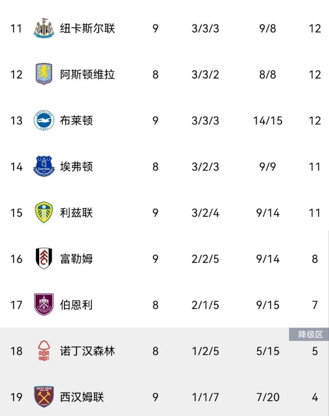Click the 西汉姆联 team name

point(82,397)
